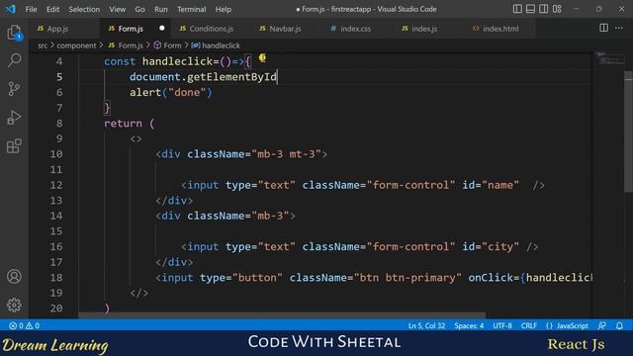The width and height of the screenshot is (633, 356).
Task: Click line number 18 in gutter
Action: click(x=56, y=277)
